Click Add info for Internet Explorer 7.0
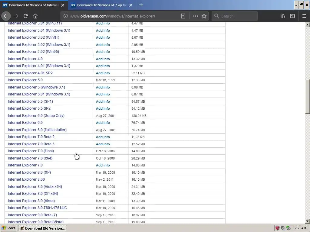This screenshot has height=232, width=310. click(103, 165)
